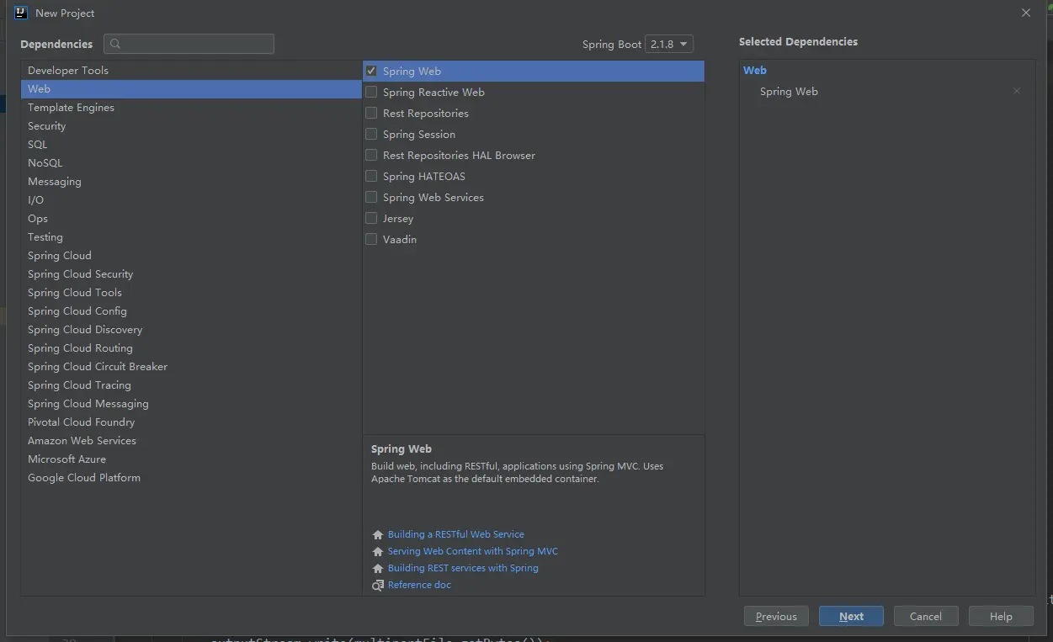Open Spring Cloud Routing category

(x=191, y=348)
